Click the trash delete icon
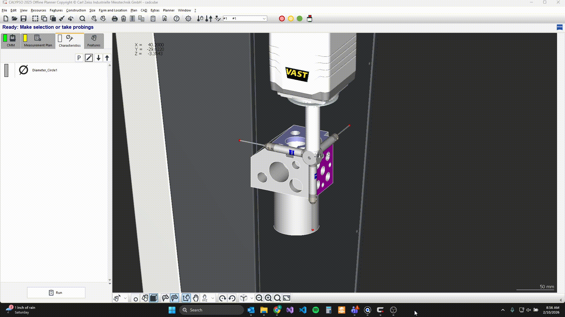This screenshot has width=565, height=317. 124,19
